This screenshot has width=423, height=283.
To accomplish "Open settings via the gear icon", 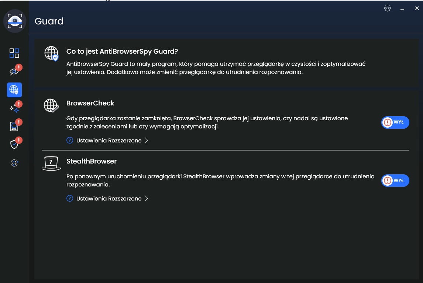I will tap(388, 8).
